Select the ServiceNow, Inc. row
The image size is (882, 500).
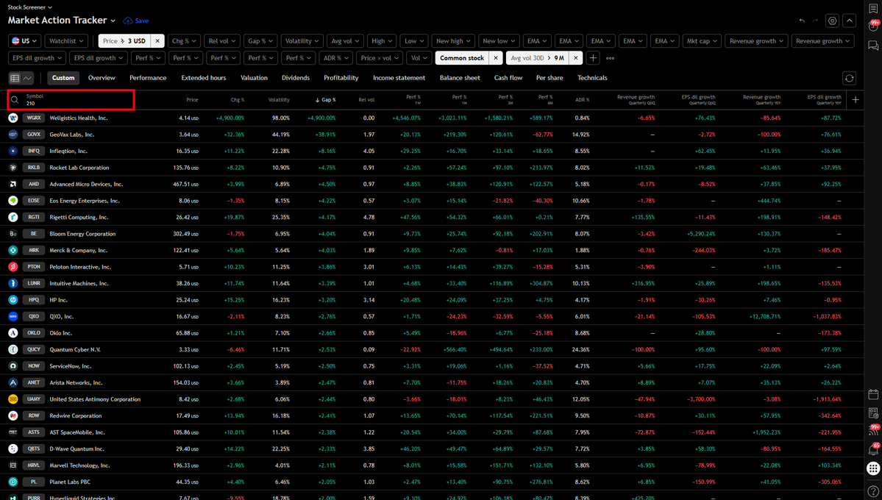click(432, 366)
